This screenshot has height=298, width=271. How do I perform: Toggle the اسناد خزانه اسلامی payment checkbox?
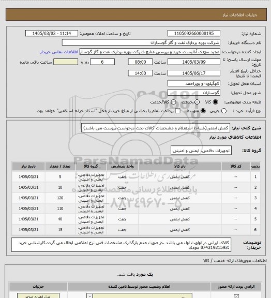(178, 111)
